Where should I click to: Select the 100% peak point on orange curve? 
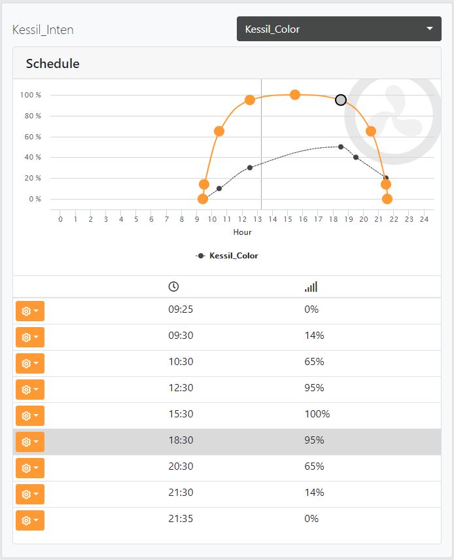coord(294,95)
